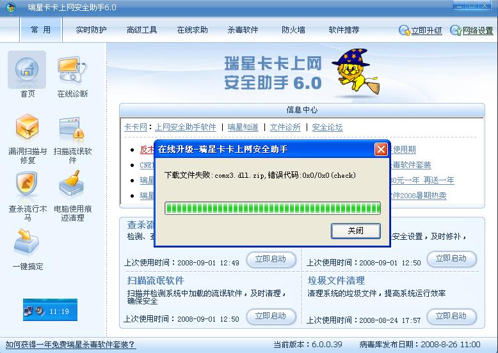Click the 立即升级 globe icon
This screenshot has height=353, width=498.
(405, 30)
